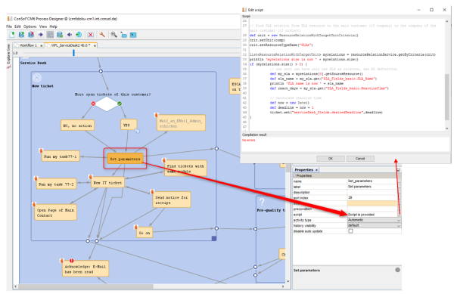Click the purple left arrow toolbar icon
454x294 pixels.
click(x=70, y=35)
